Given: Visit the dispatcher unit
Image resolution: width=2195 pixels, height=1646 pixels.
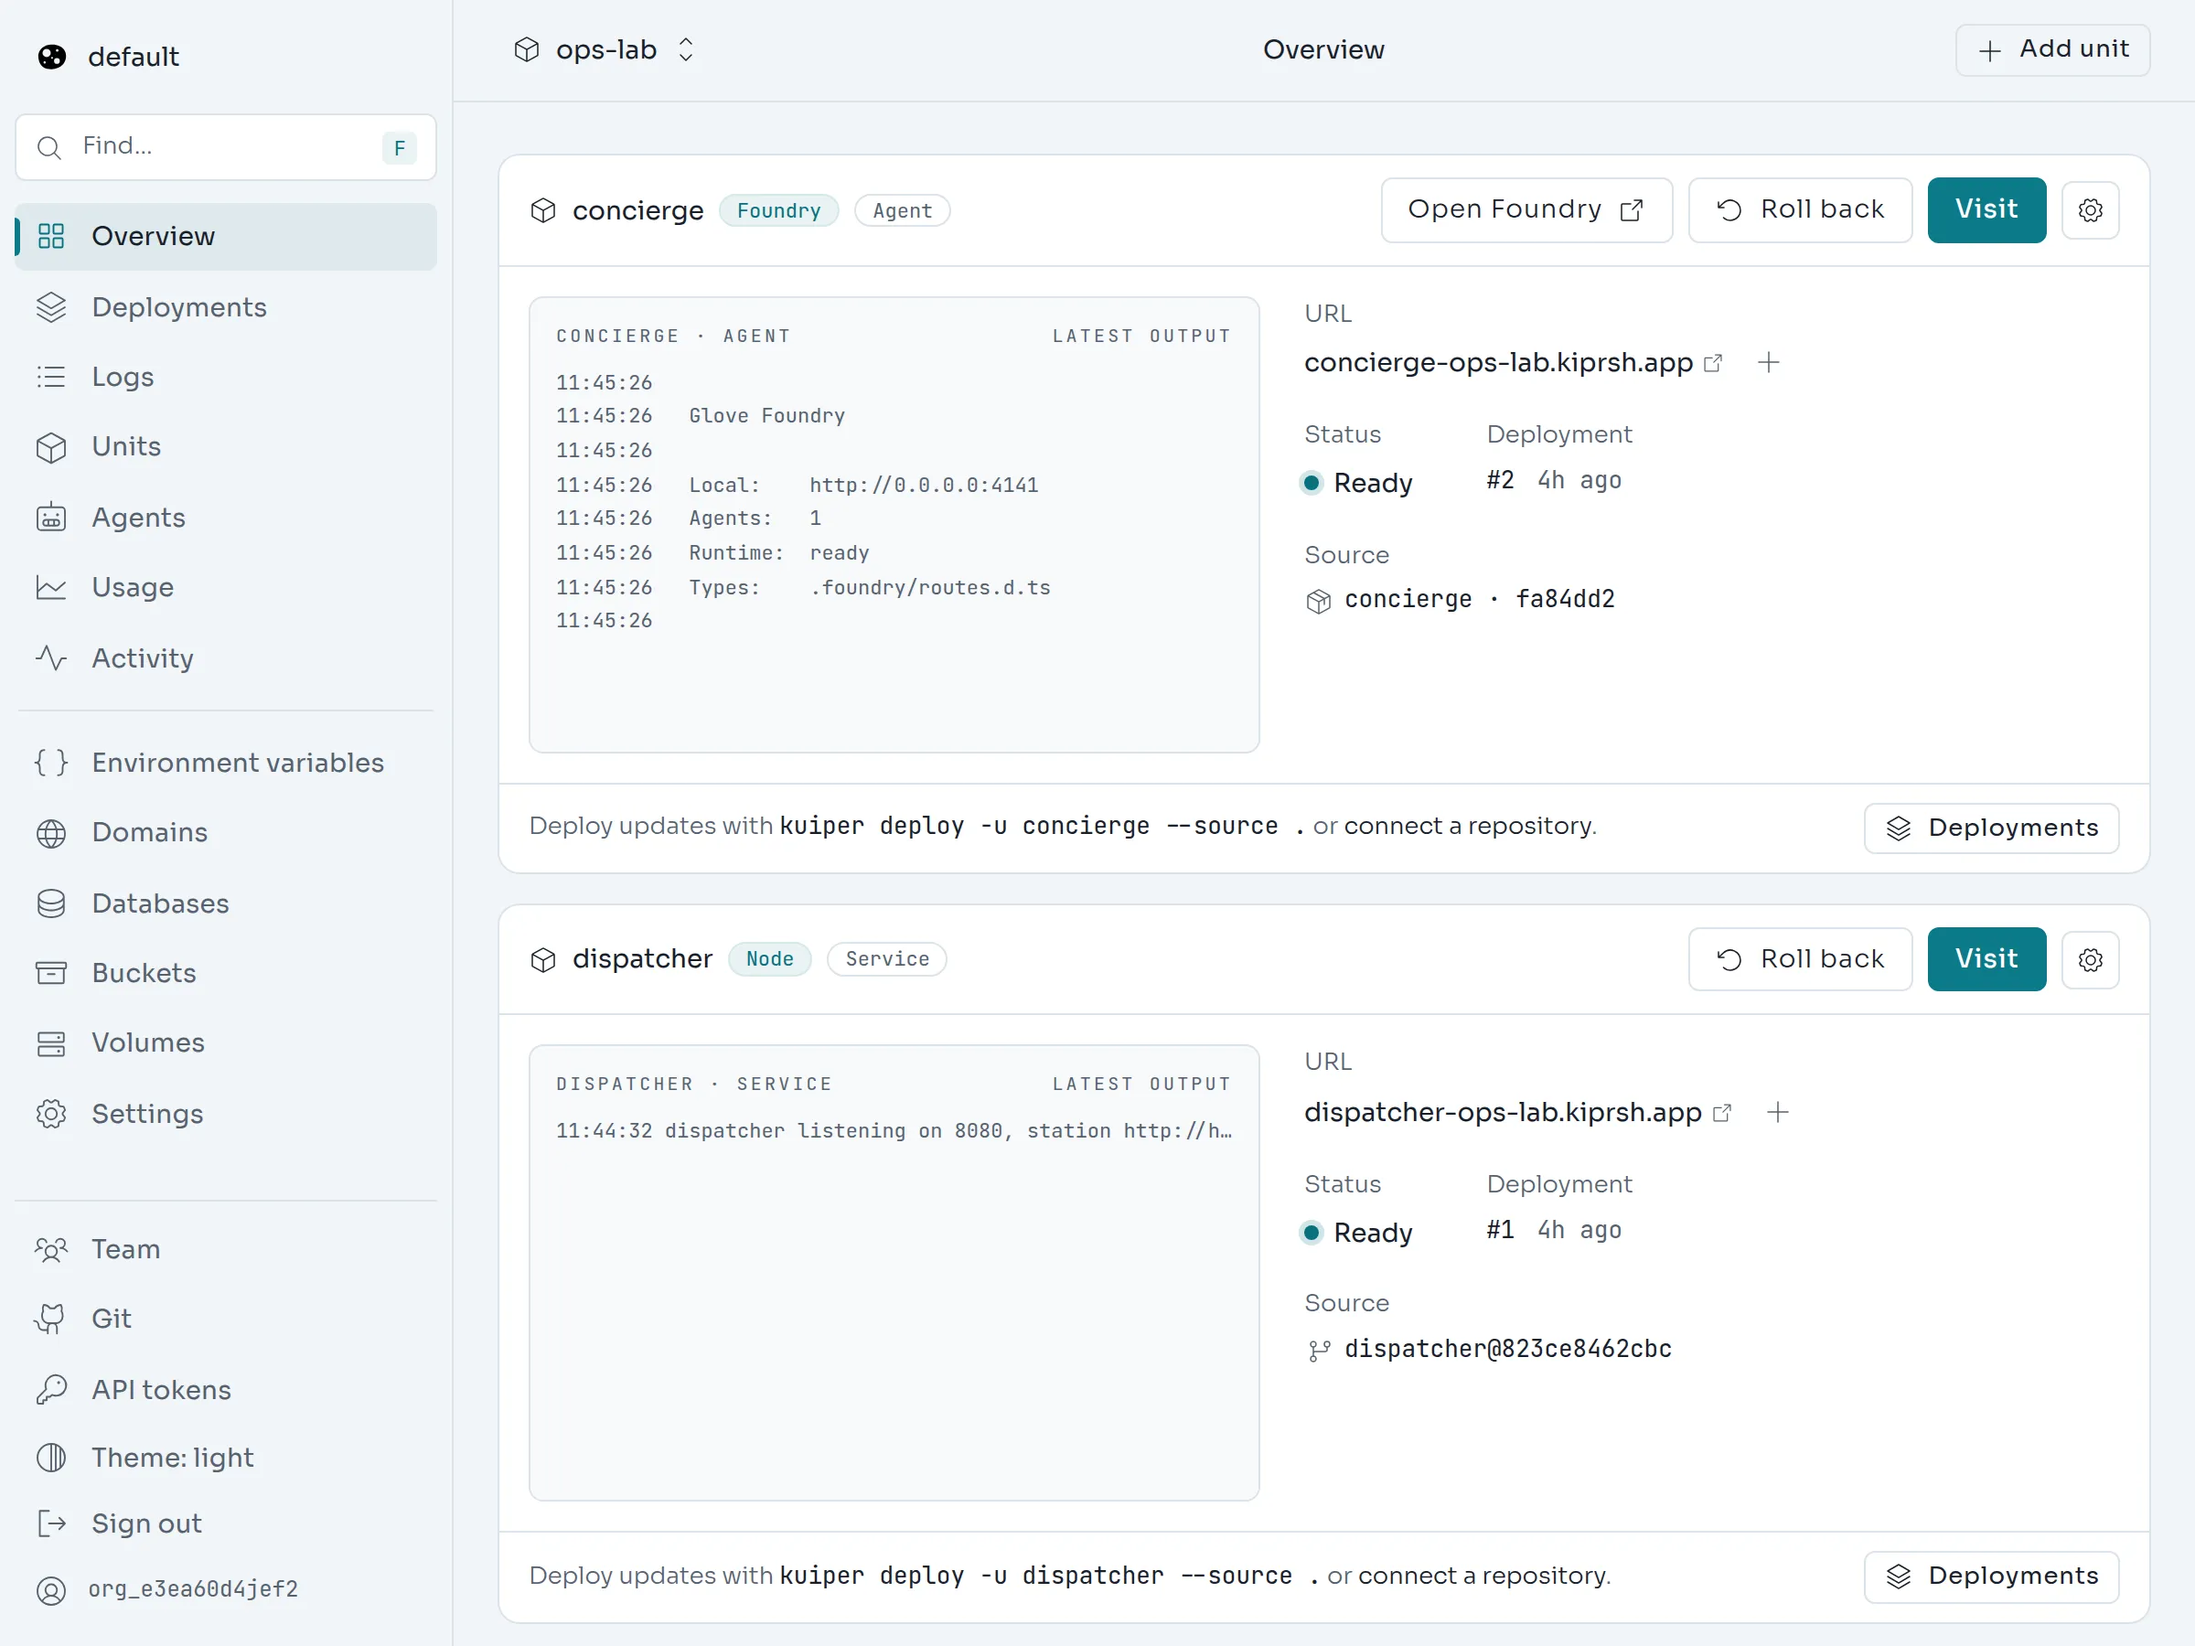Looking at the screenshot, I should tap(1986, 959).
